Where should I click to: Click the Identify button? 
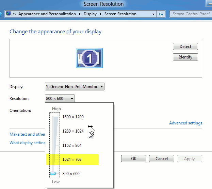pos(185,57)
